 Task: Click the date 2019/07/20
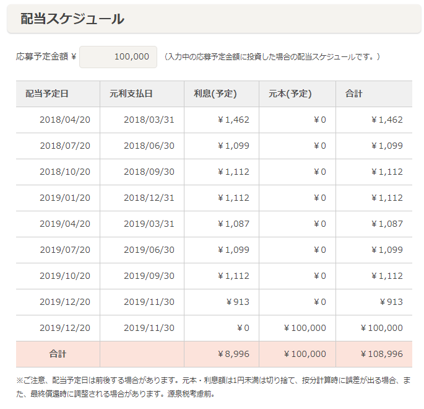coord(65,250)
